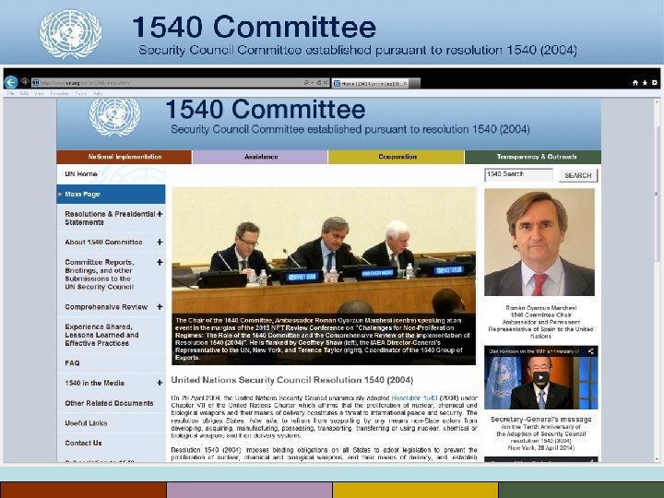Open favorites with the star icon

tap(645, 83)
